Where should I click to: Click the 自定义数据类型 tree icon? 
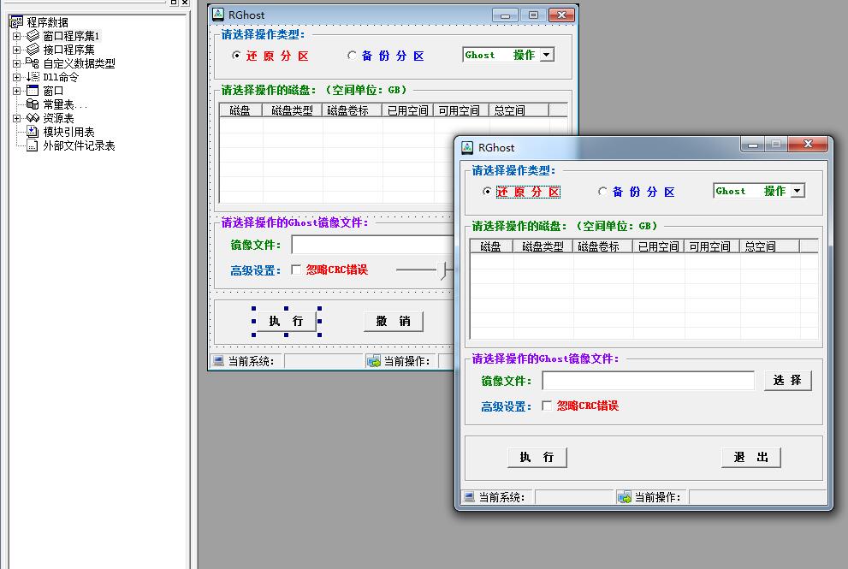(33, 63)
